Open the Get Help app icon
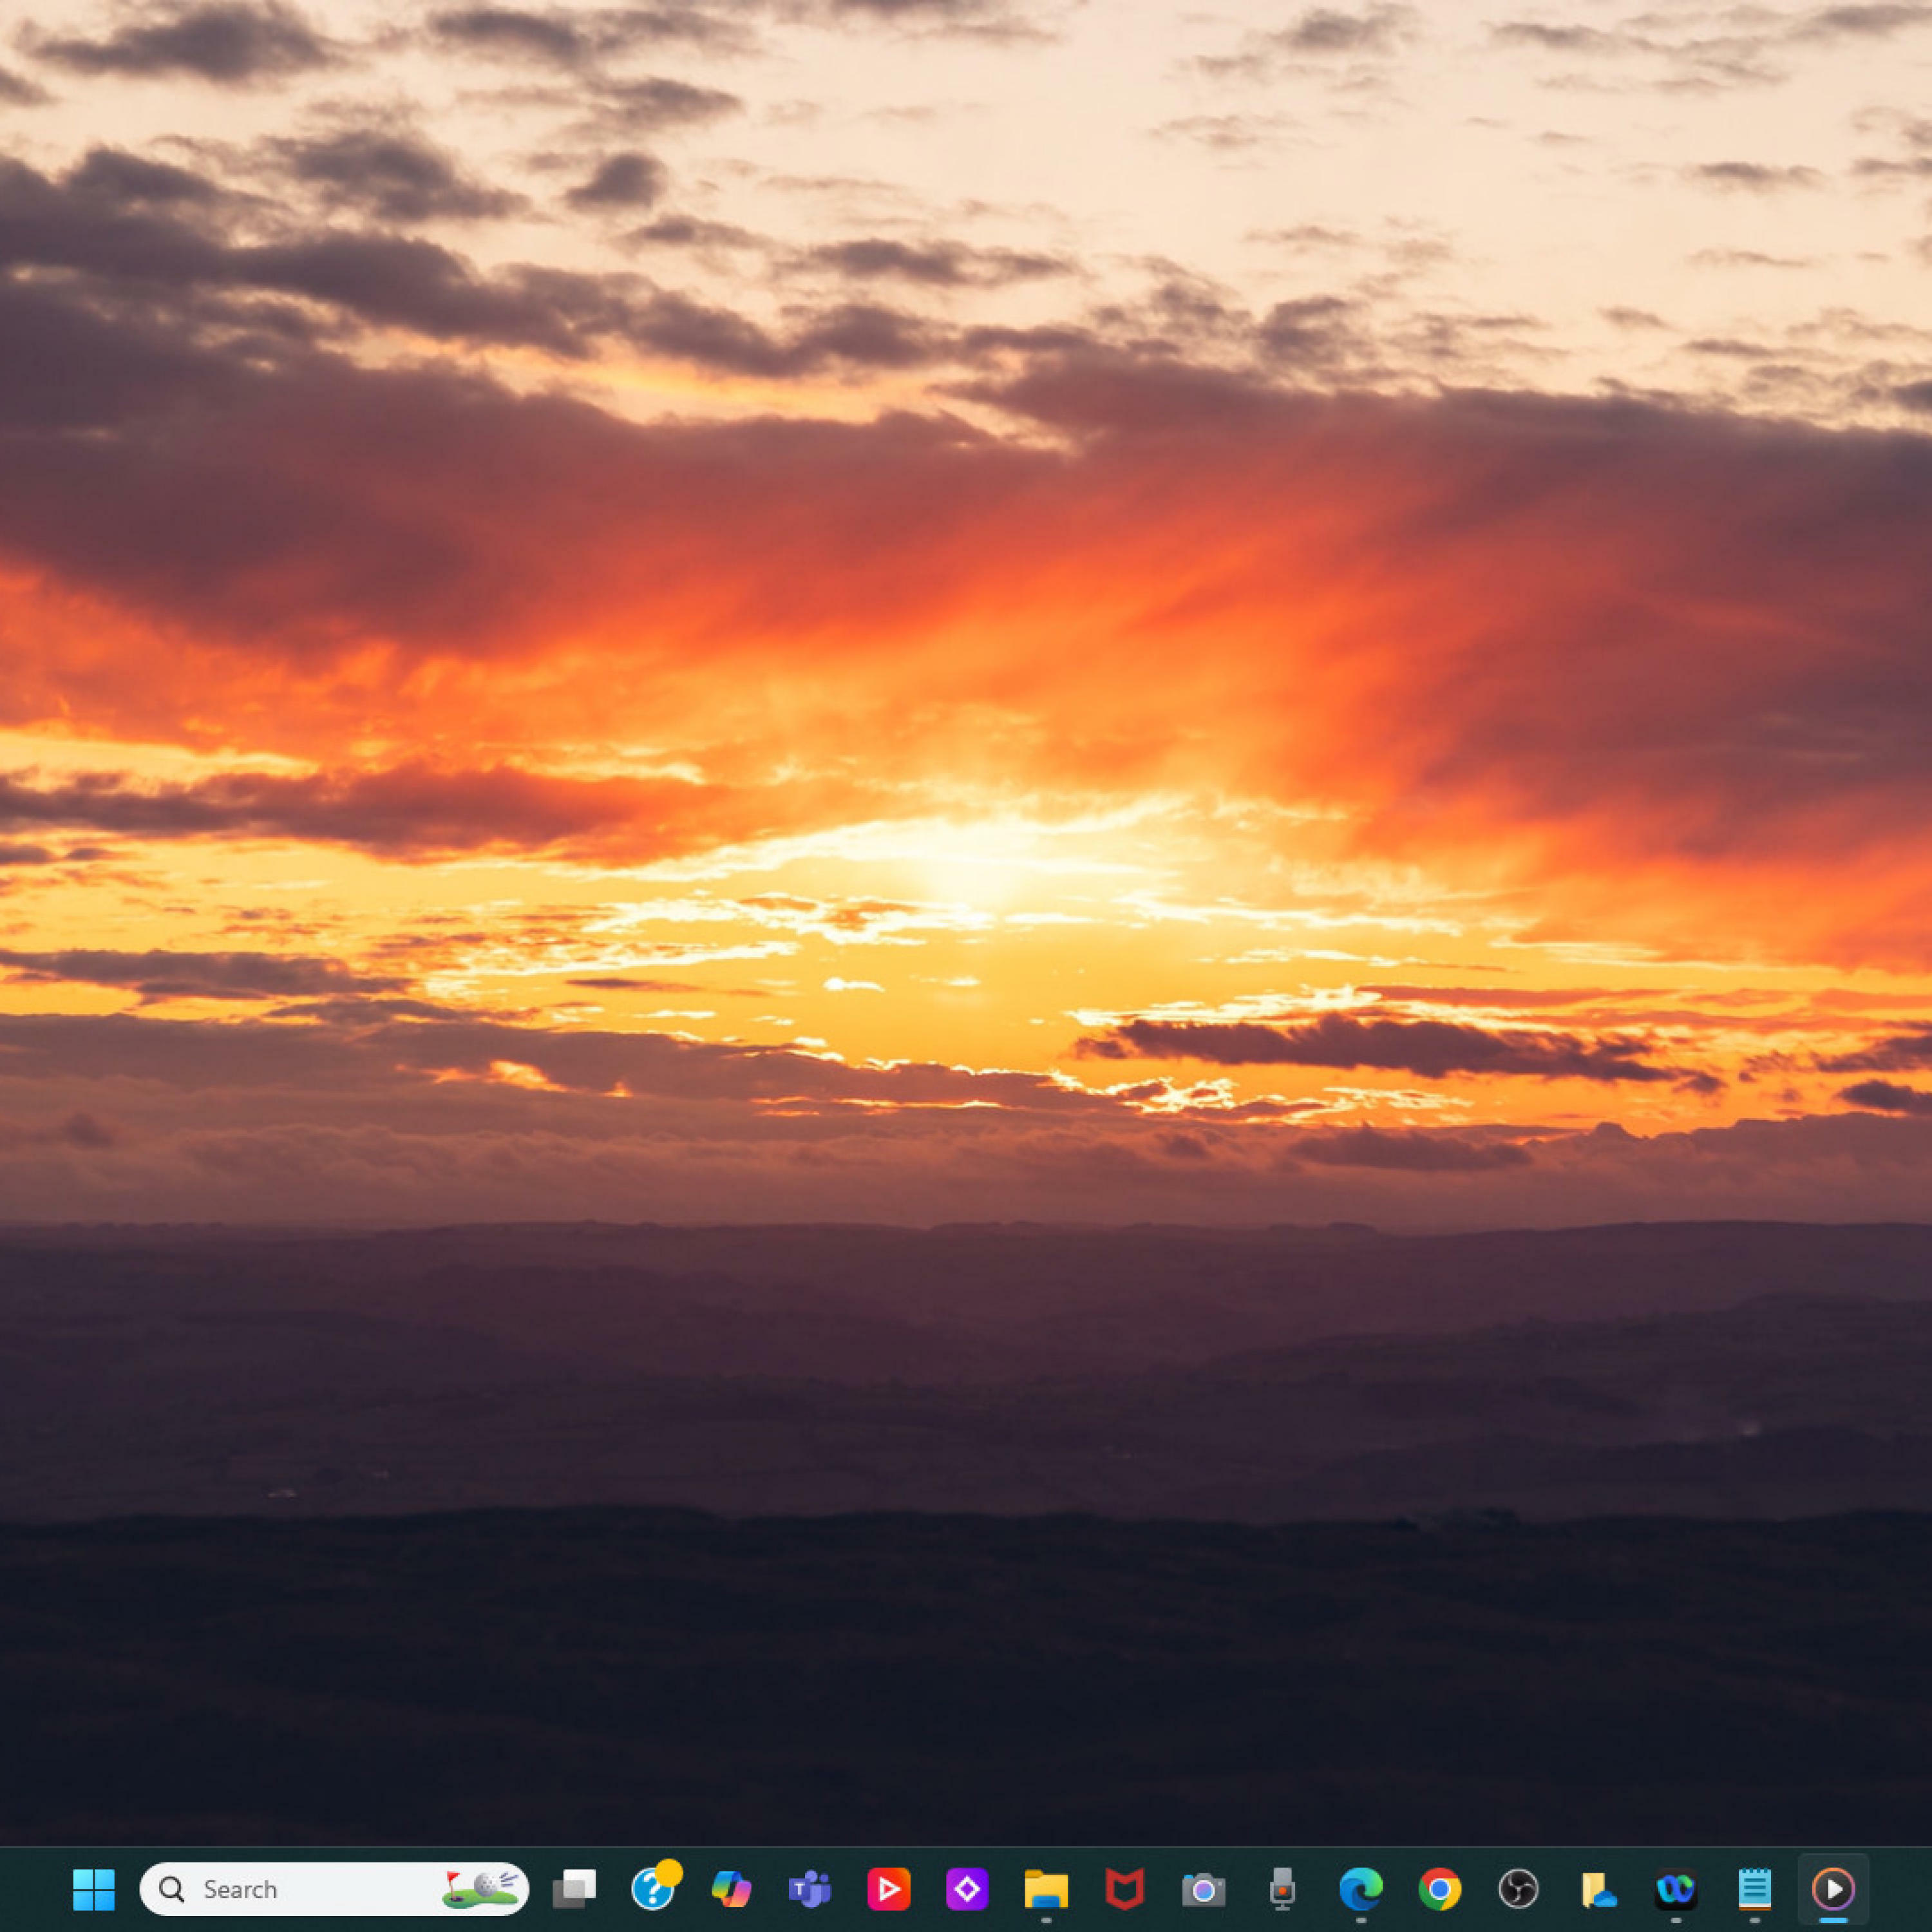The width and height of the screenshot is (1932, 1932). coord(653,1889)
